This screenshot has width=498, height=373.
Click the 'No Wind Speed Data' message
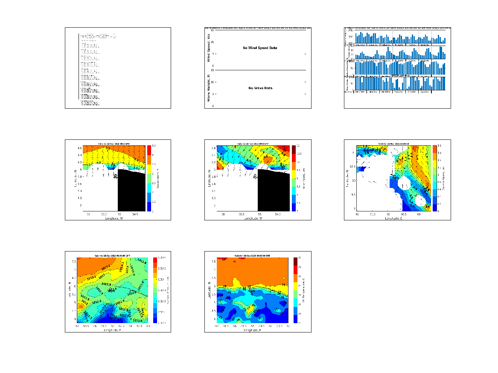point(260,48)
